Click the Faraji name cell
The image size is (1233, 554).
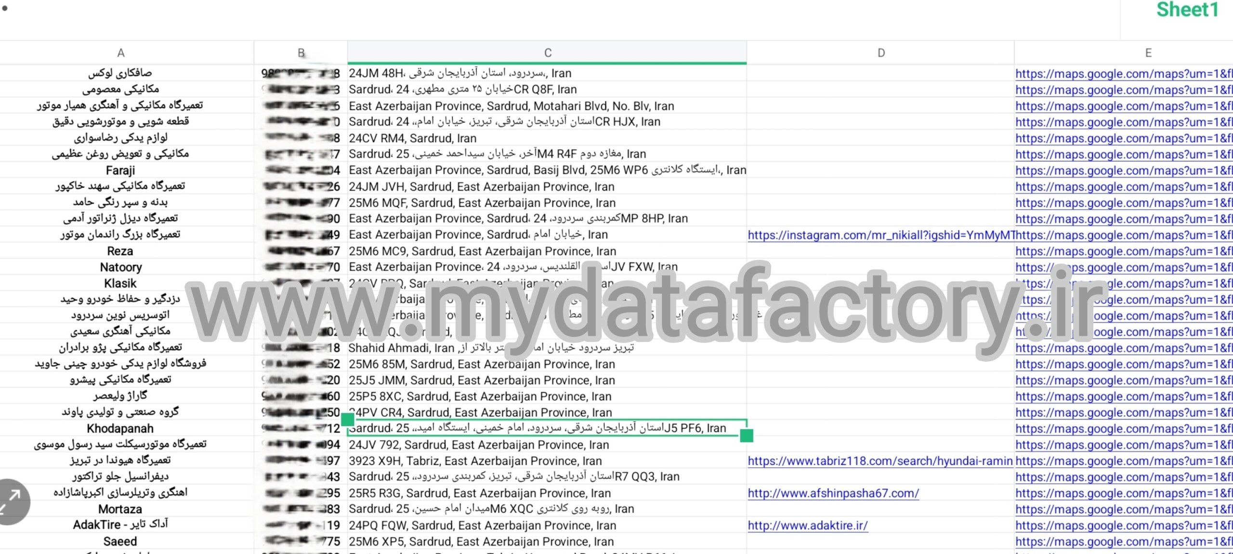point(120,171)
